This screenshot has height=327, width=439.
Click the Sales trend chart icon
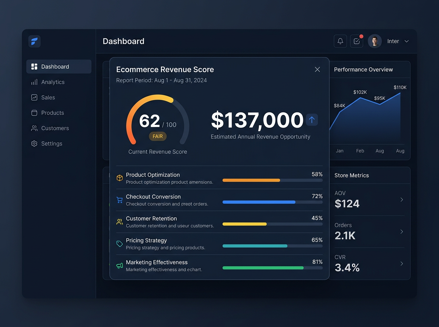click(34, 97)
